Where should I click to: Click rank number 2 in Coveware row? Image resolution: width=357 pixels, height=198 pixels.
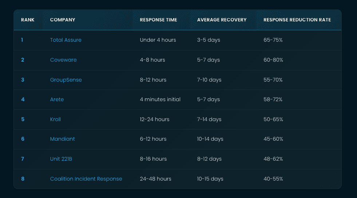(23, 60)
